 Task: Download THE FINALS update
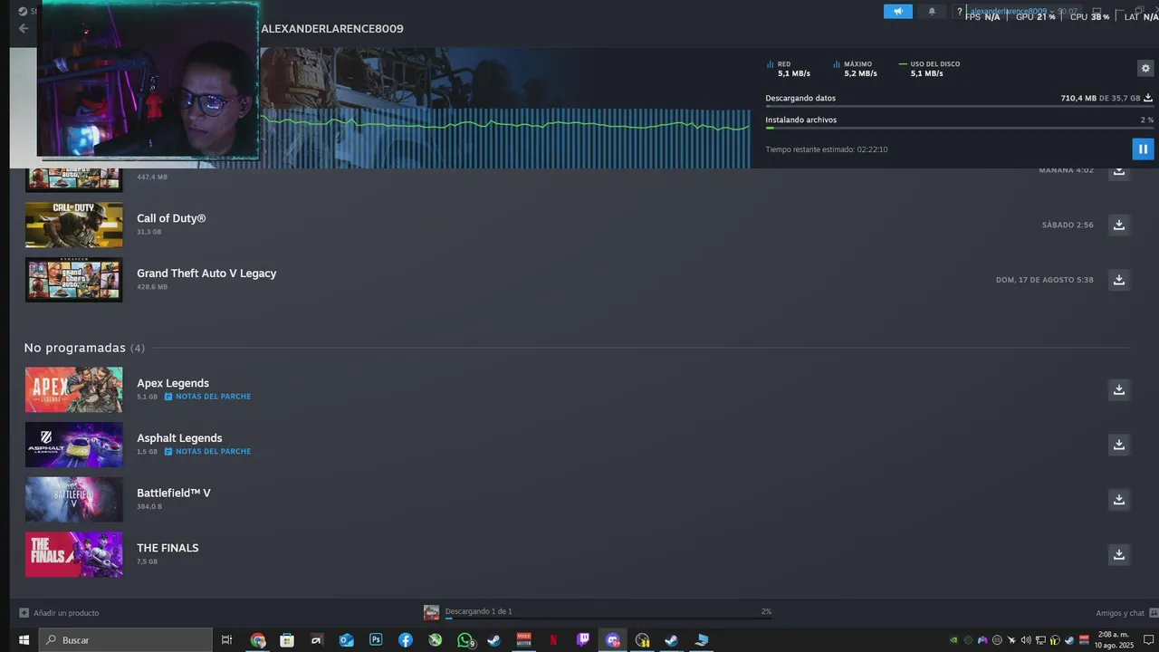pos(1119,554)
